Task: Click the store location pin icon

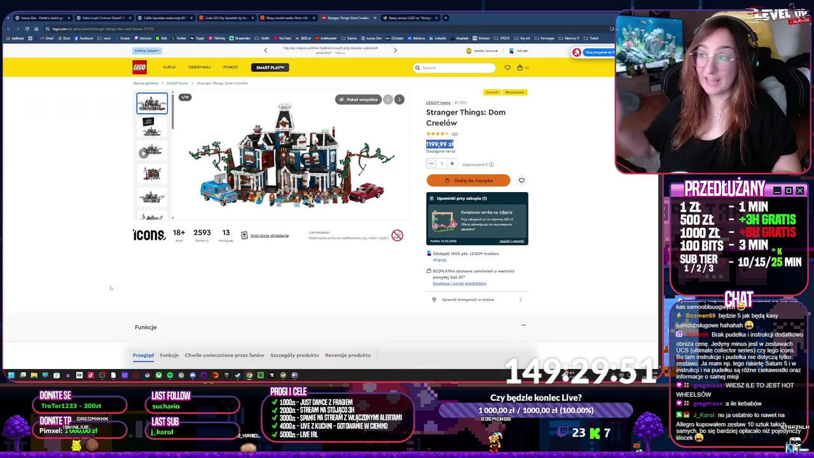Action: coord(434,300)
